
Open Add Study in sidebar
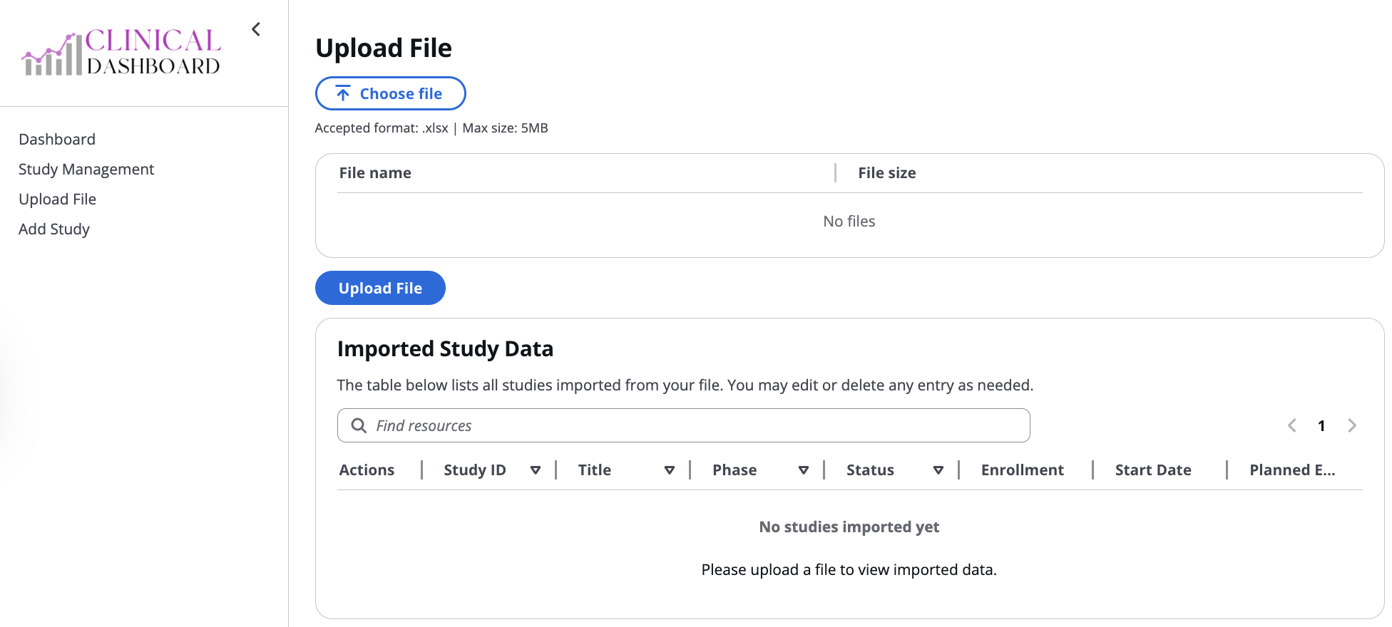tap(54, 229)
